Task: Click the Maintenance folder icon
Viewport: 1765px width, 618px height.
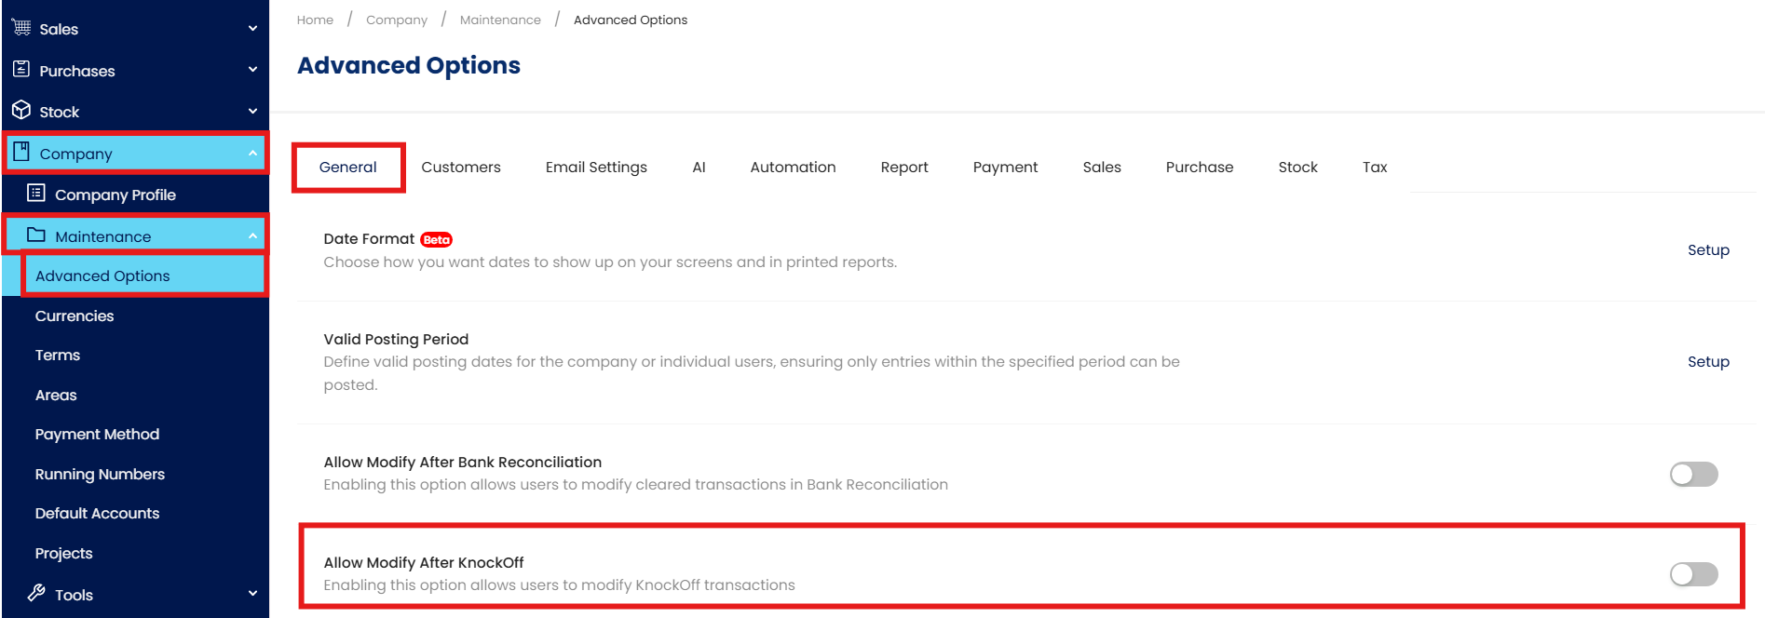Action: [36, 235]
